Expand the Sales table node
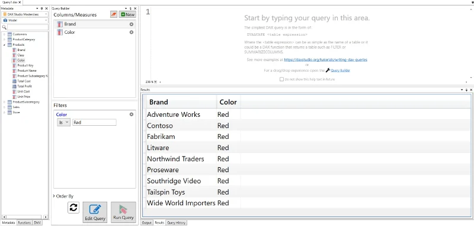 tap(4, 107)
